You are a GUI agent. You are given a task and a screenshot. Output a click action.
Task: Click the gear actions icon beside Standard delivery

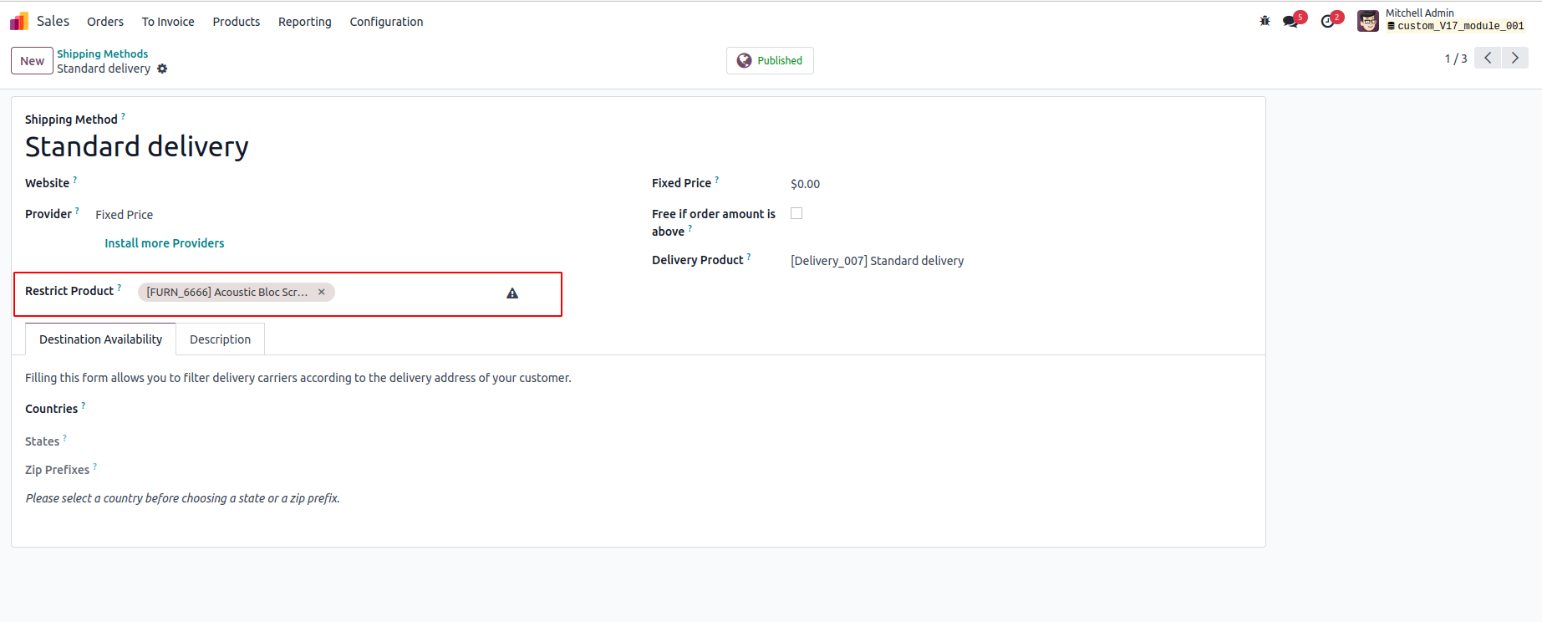click(x=162, y=69)
